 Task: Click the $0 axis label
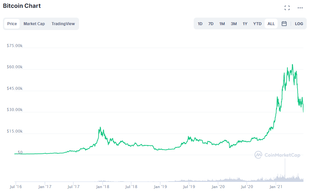[20, 152]
